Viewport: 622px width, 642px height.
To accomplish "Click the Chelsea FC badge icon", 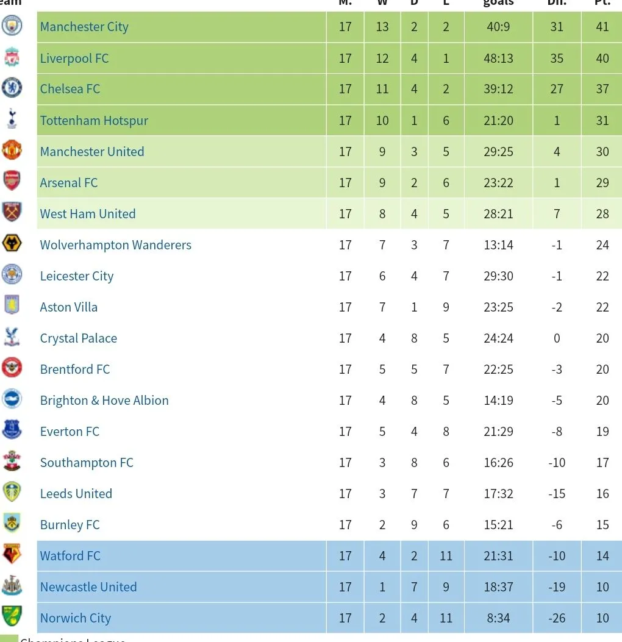I will pyautogui.click(x=12, y=88).
